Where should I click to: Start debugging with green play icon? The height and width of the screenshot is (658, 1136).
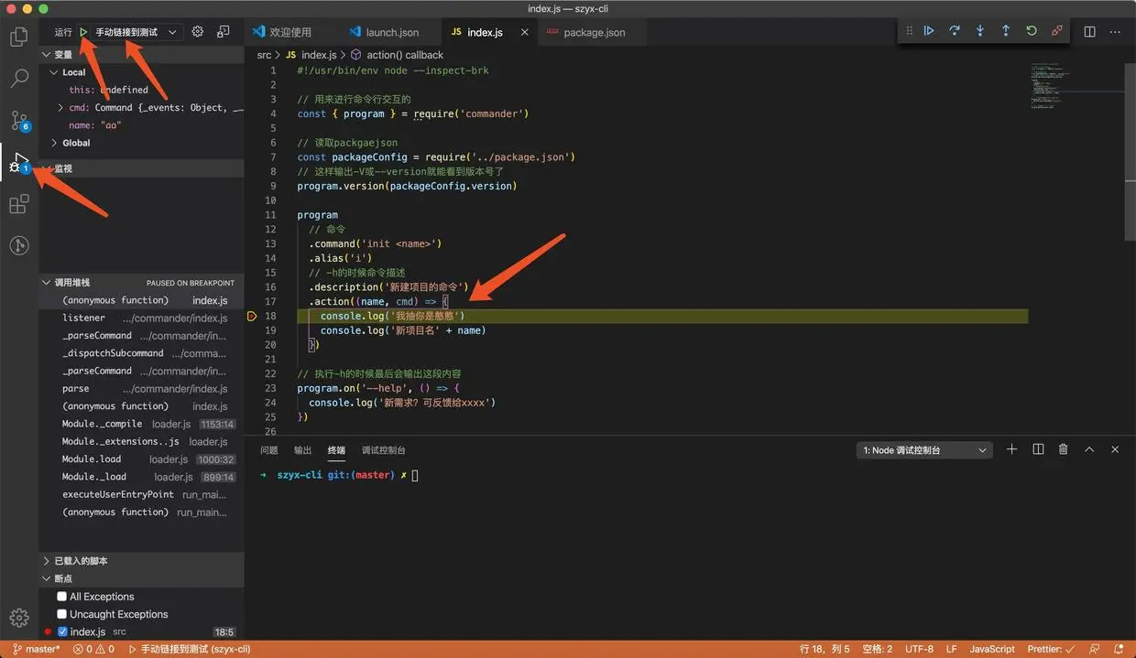83,32
